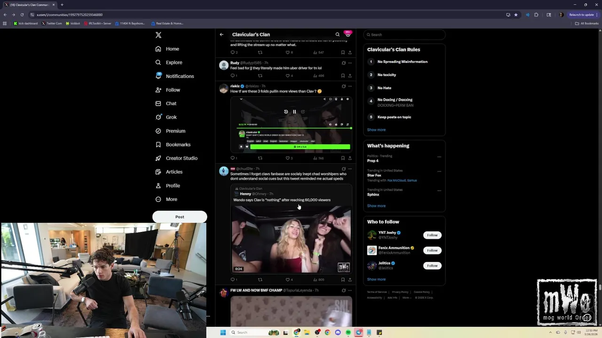This screenshot has height=338, width=602.
Task: Show more Clavicular's Clan Rules
Action: tap(376, 130)
